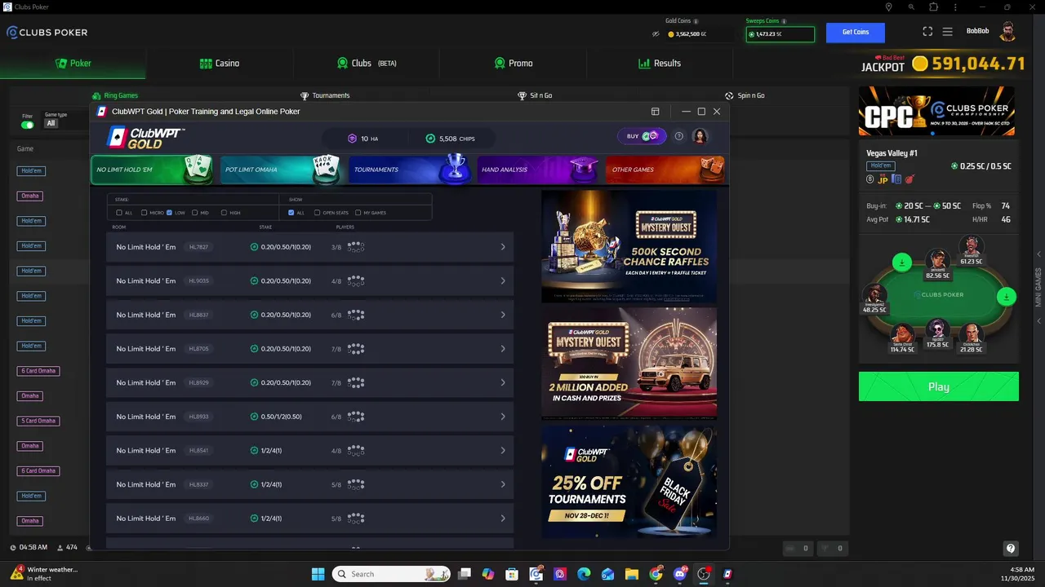Open the help bubble at bottom right
The image size is (1045, 587).
(x=1011, y=549)
